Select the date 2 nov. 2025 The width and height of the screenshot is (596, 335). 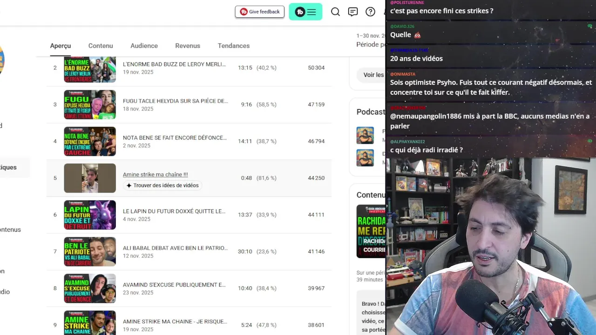pos(136,146)
